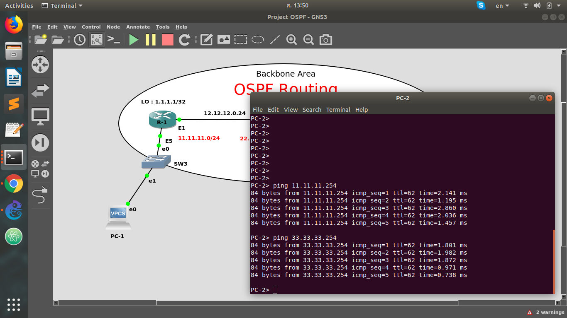567x318 pixels.
Task: Click the LO : 1.1.1.1/32 label
Action: [163, 102]
